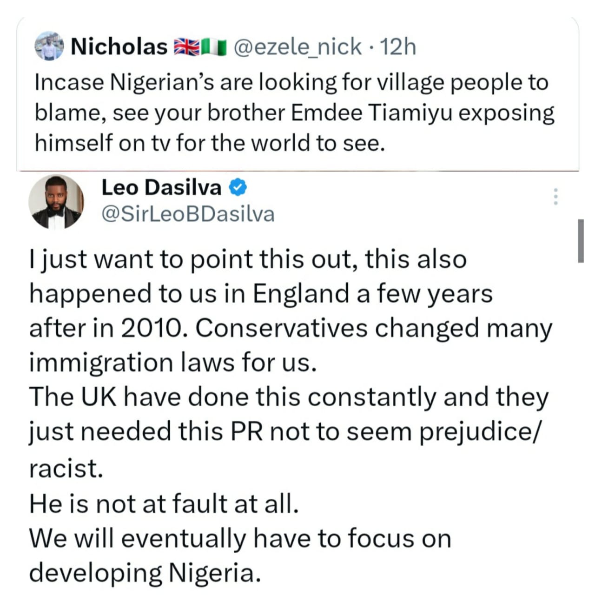Click the Leo Dasilva display name
This screenshot has width=595, height=595.
click(x=161, y=187)
